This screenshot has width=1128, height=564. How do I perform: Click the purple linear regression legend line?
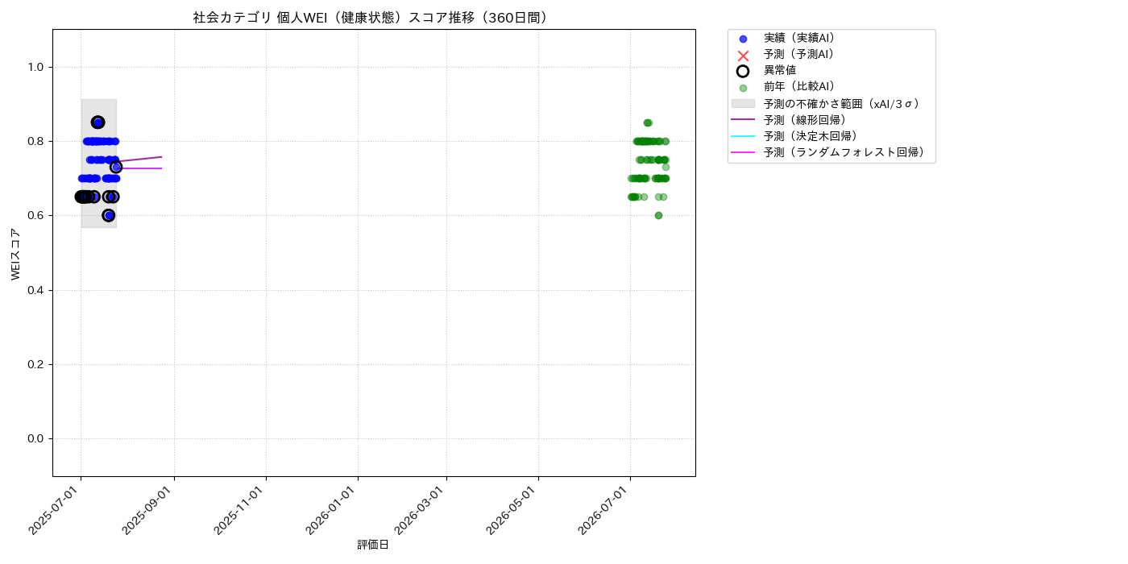(x=743, y=120)
